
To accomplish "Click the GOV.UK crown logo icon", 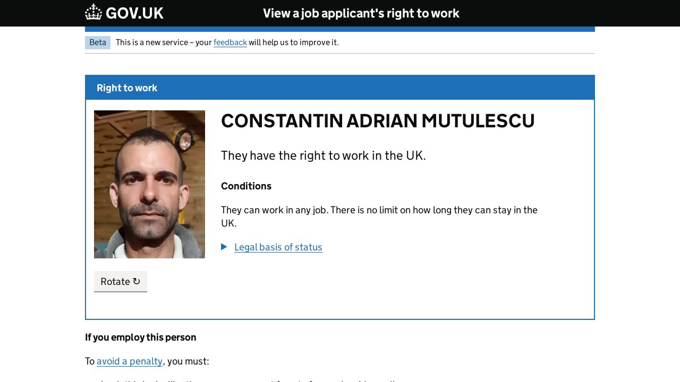I will pos(93,12).
